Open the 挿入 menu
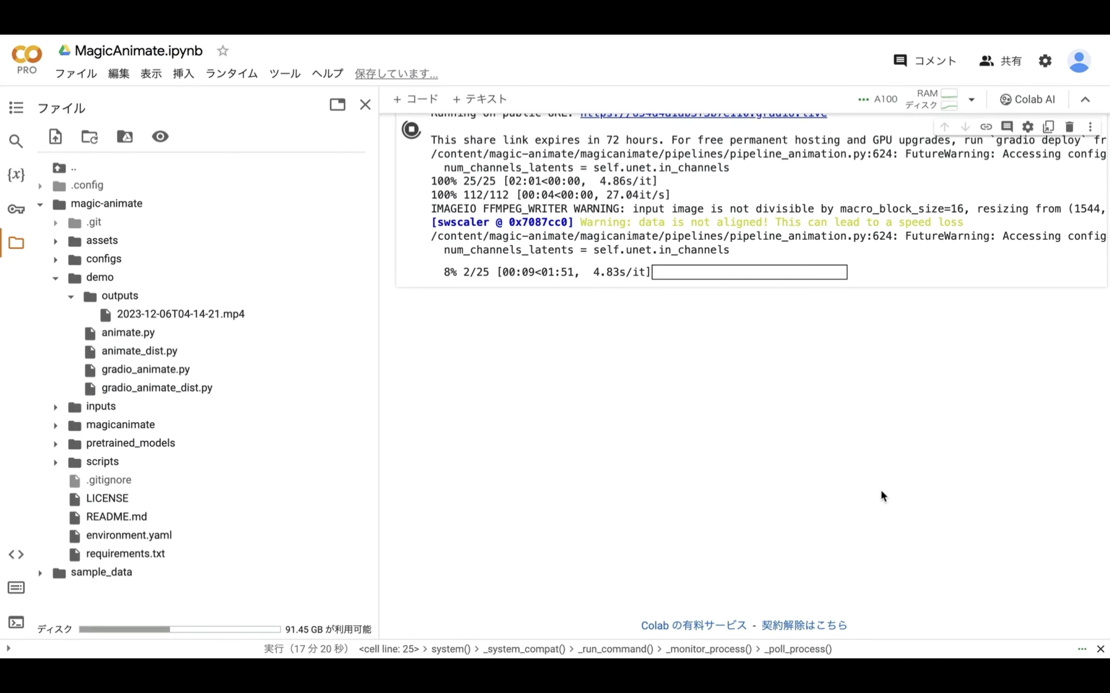 (x=183, y=73)
